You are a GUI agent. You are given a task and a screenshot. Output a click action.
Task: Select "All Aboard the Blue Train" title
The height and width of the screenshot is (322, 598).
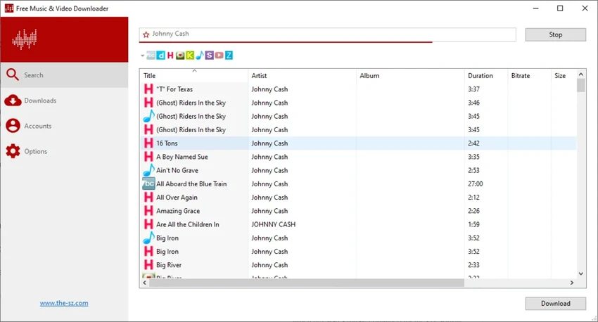click(191, 183)
